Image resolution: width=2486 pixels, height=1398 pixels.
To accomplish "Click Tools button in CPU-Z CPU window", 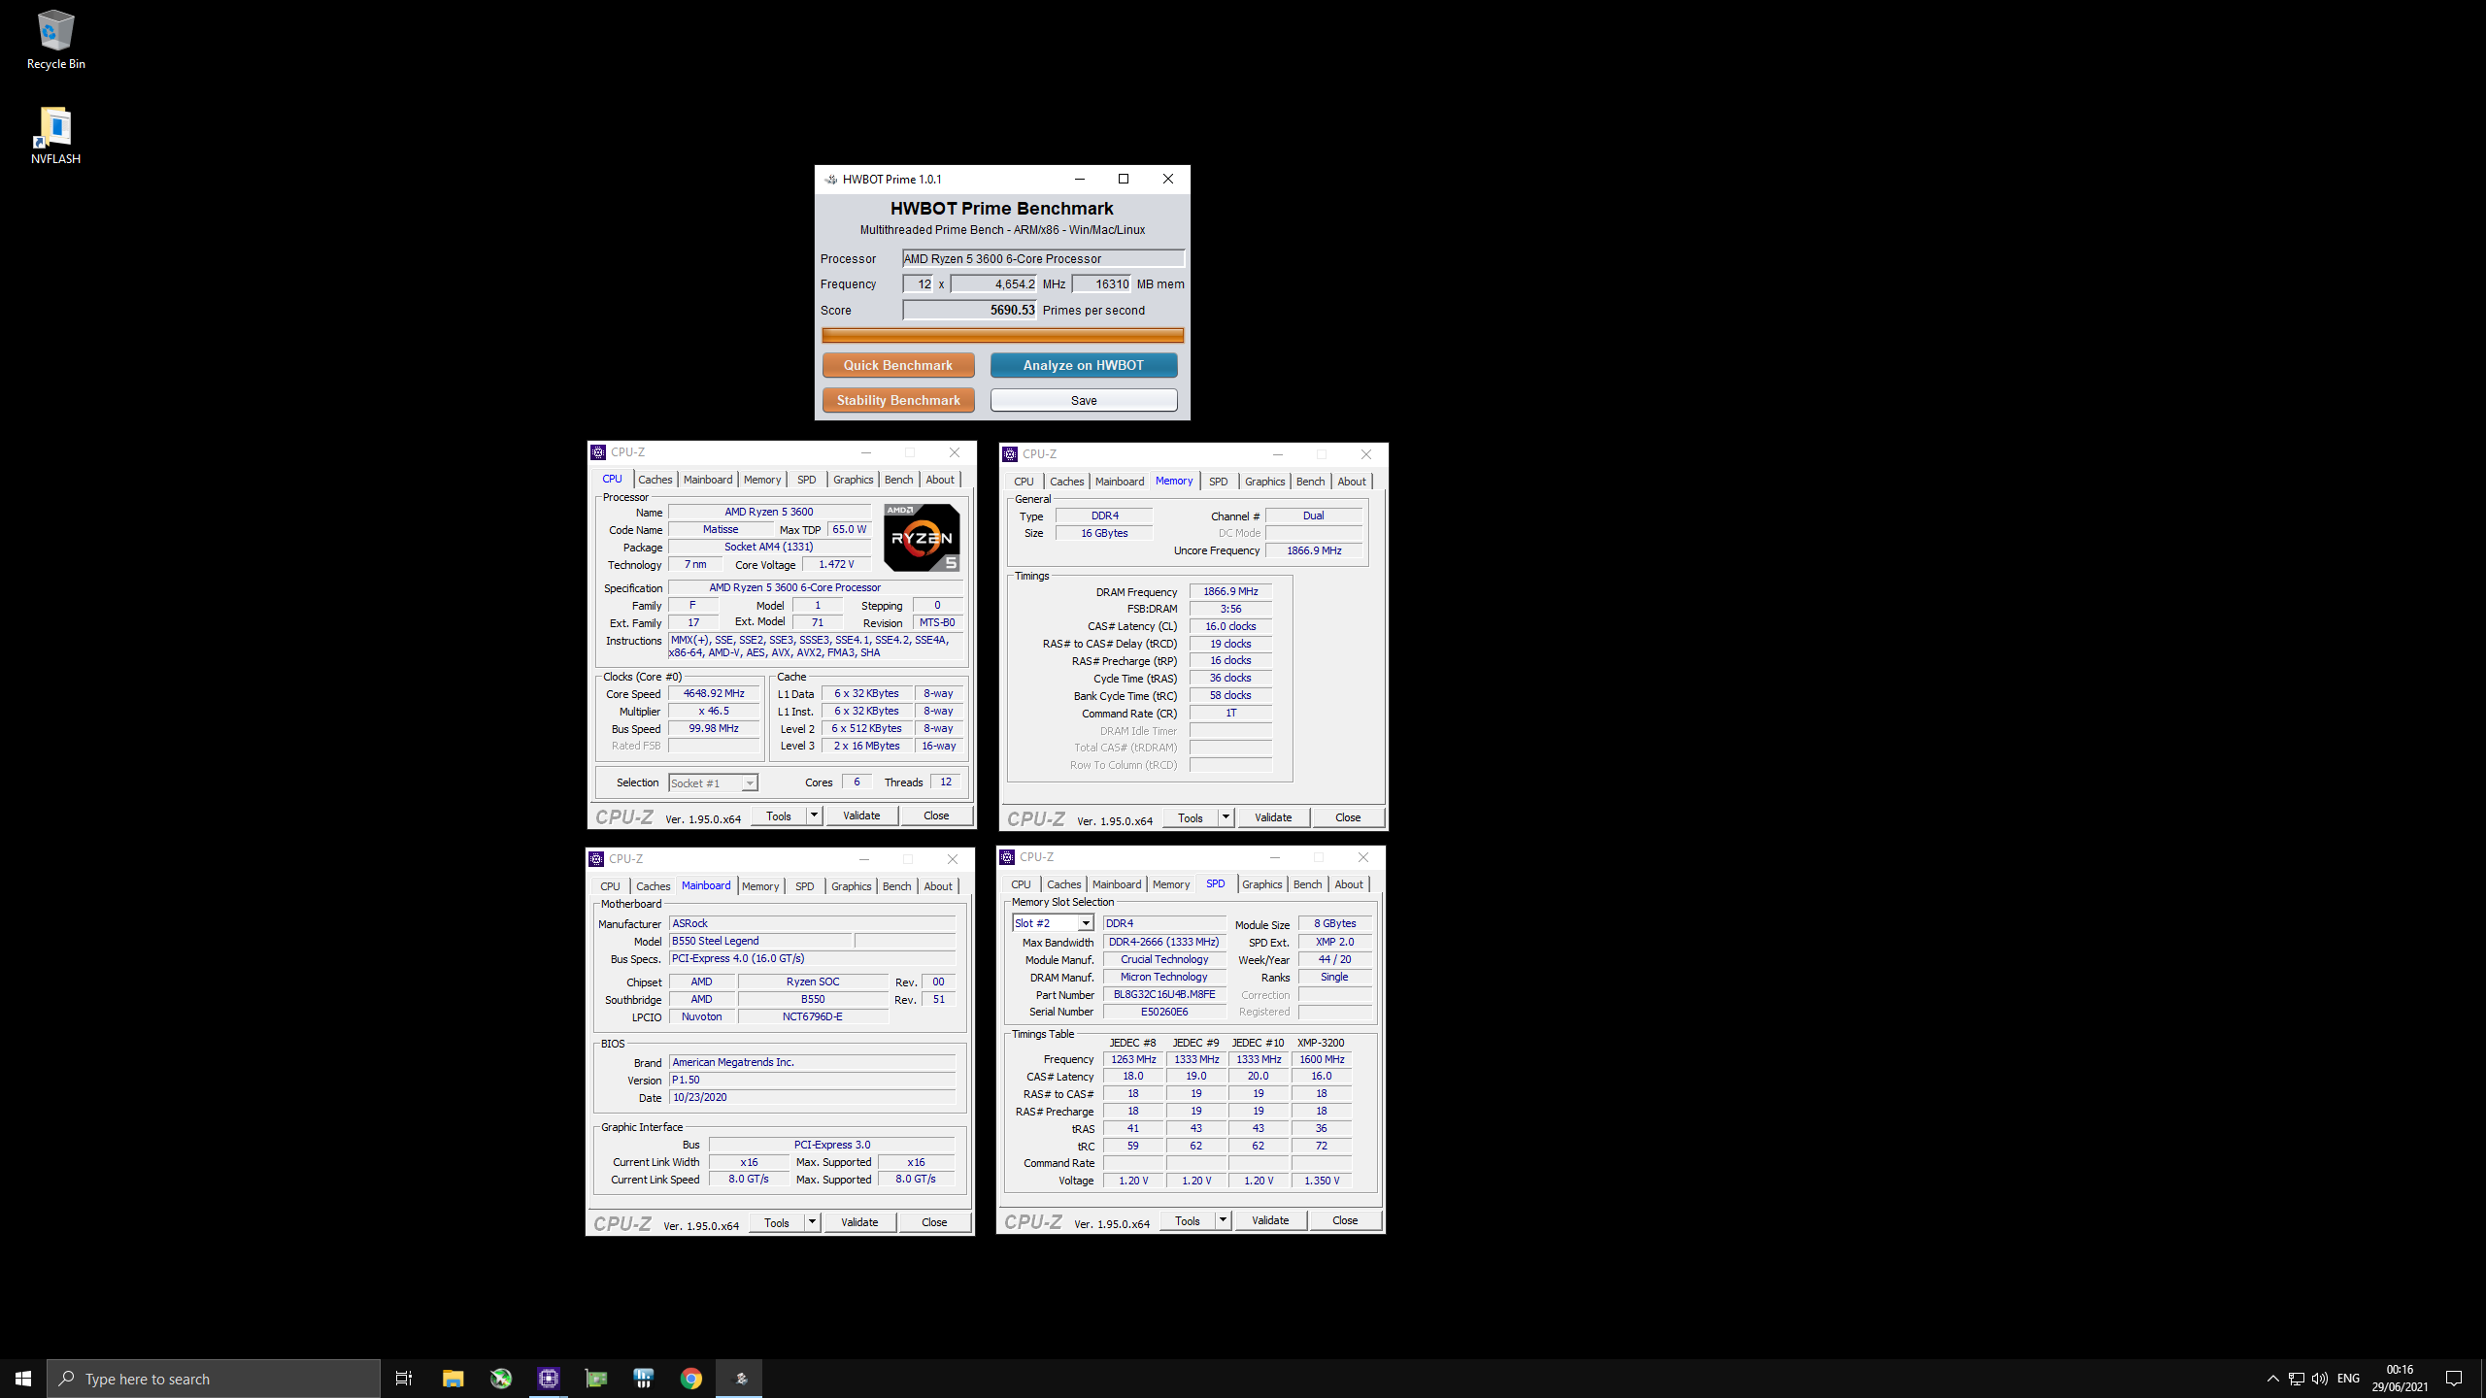I will (779, 815).
